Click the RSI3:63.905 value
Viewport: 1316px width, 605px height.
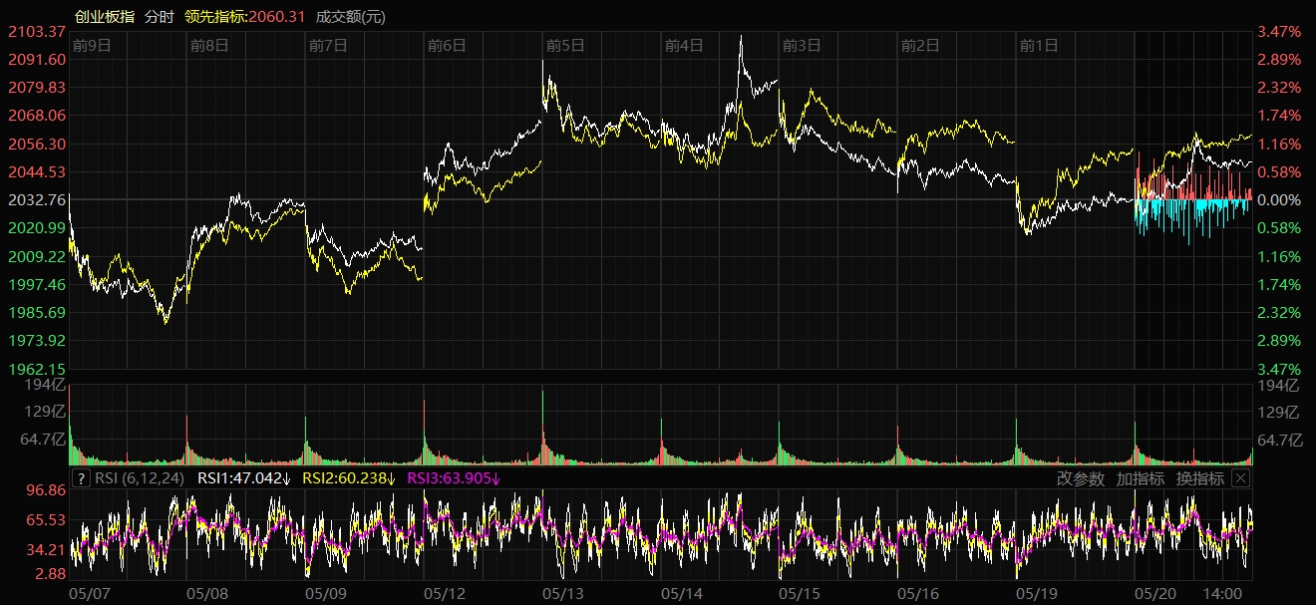pos(455,478)
